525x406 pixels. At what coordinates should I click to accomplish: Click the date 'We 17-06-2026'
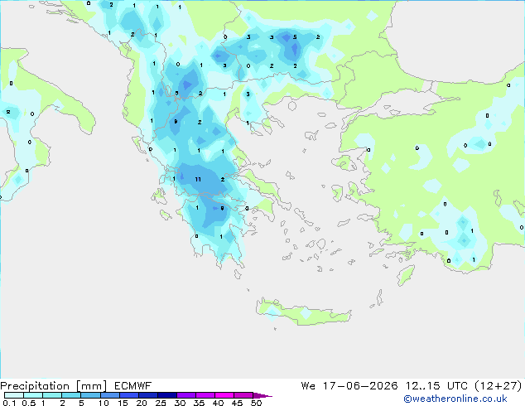349,386
